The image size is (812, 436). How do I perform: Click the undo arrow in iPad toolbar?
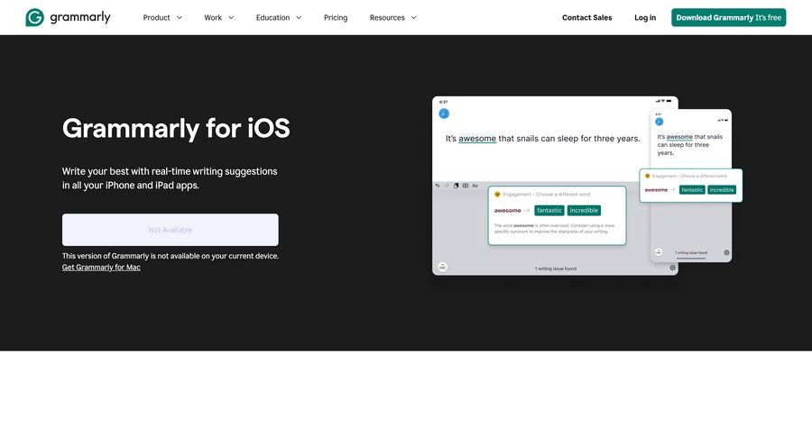438,186
